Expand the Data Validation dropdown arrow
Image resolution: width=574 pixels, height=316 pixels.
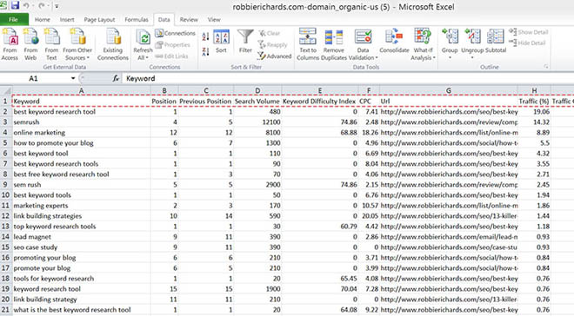coord(377,57)
